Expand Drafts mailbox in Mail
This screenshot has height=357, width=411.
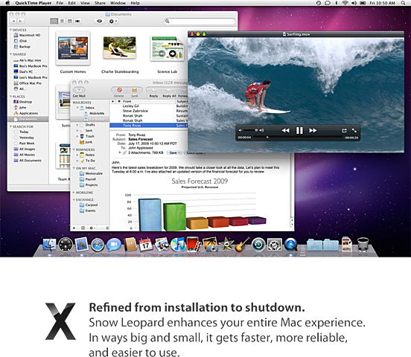click(x=77, y=125)
